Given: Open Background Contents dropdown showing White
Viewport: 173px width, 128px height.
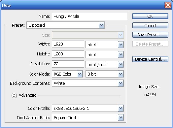Looking at the screenshot, I should (88, 83).
